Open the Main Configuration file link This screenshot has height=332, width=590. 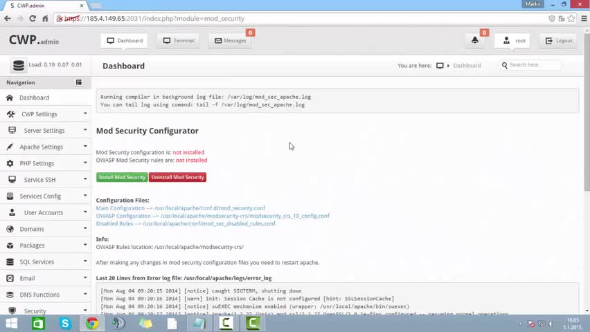pos(181,208)
